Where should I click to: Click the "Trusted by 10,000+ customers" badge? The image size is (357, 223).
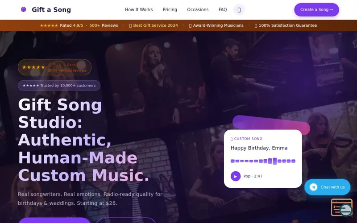click(59, 86)
